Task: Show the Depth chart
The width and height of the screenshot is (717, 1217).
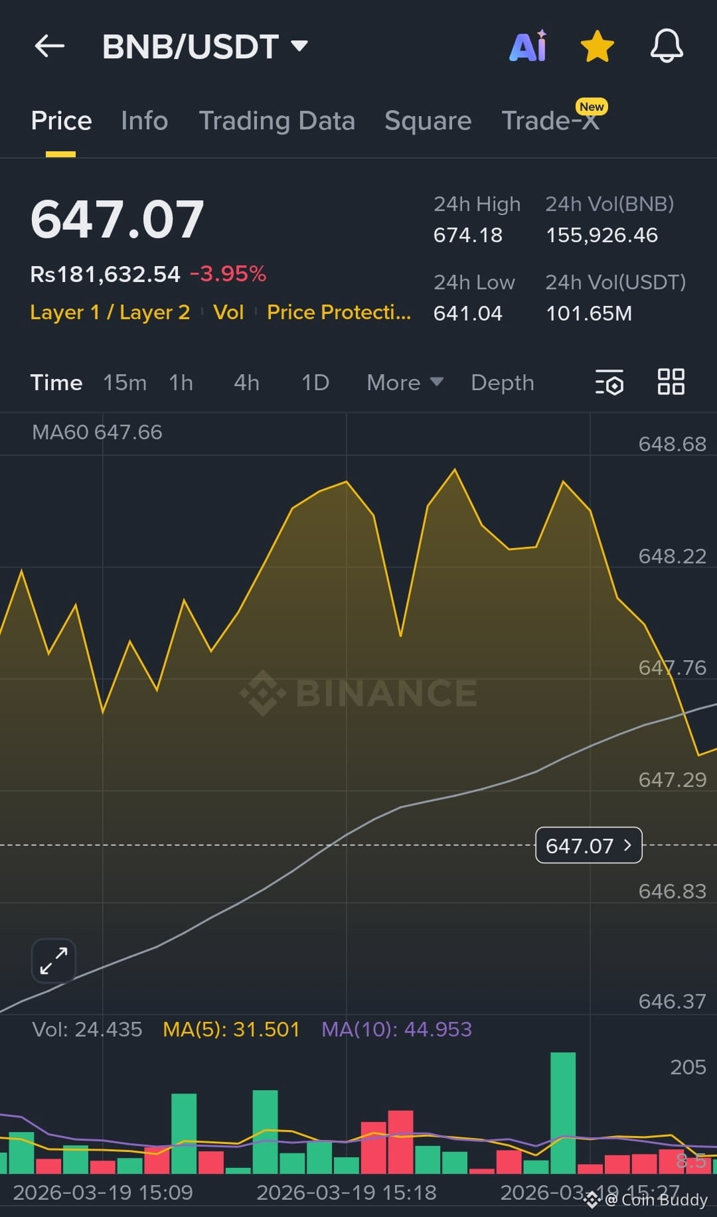Action: [503, 383]
